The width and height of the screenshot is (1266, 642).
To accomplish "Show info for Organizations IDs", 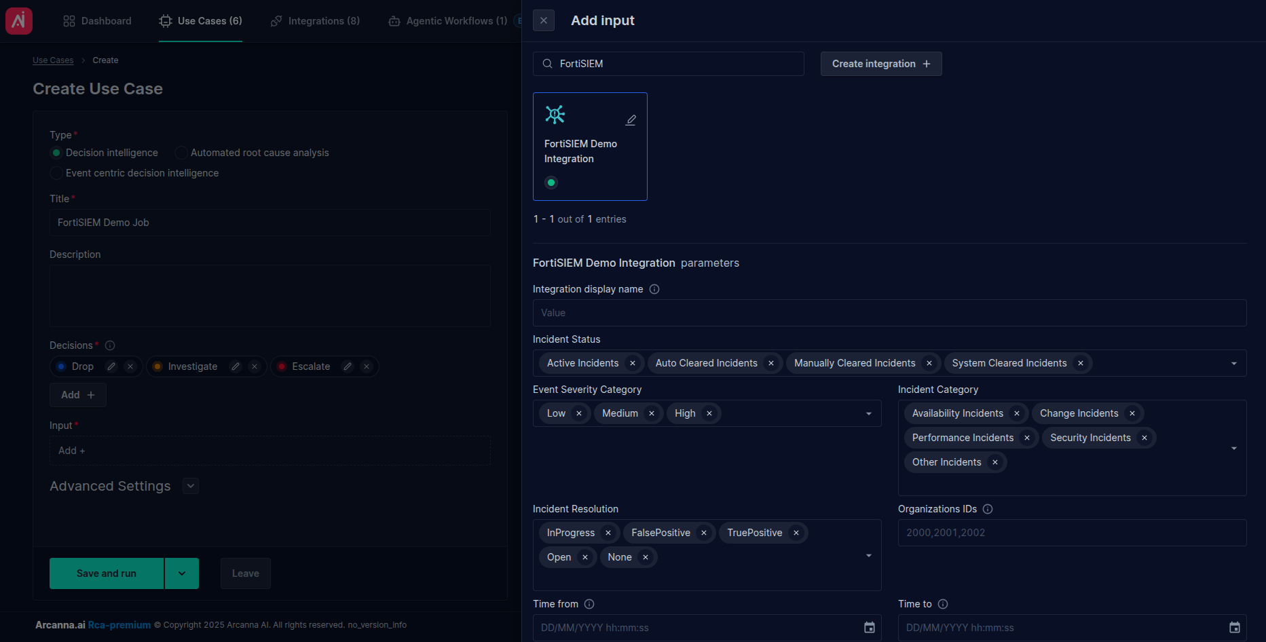I will click(988, 509).
